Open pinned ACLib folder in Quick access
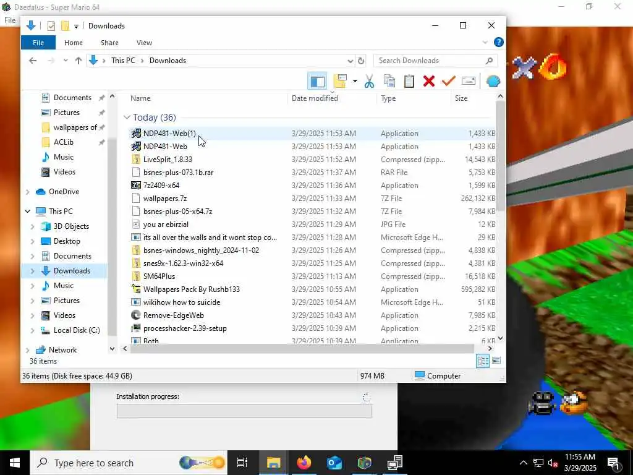 tap(64, 142)
